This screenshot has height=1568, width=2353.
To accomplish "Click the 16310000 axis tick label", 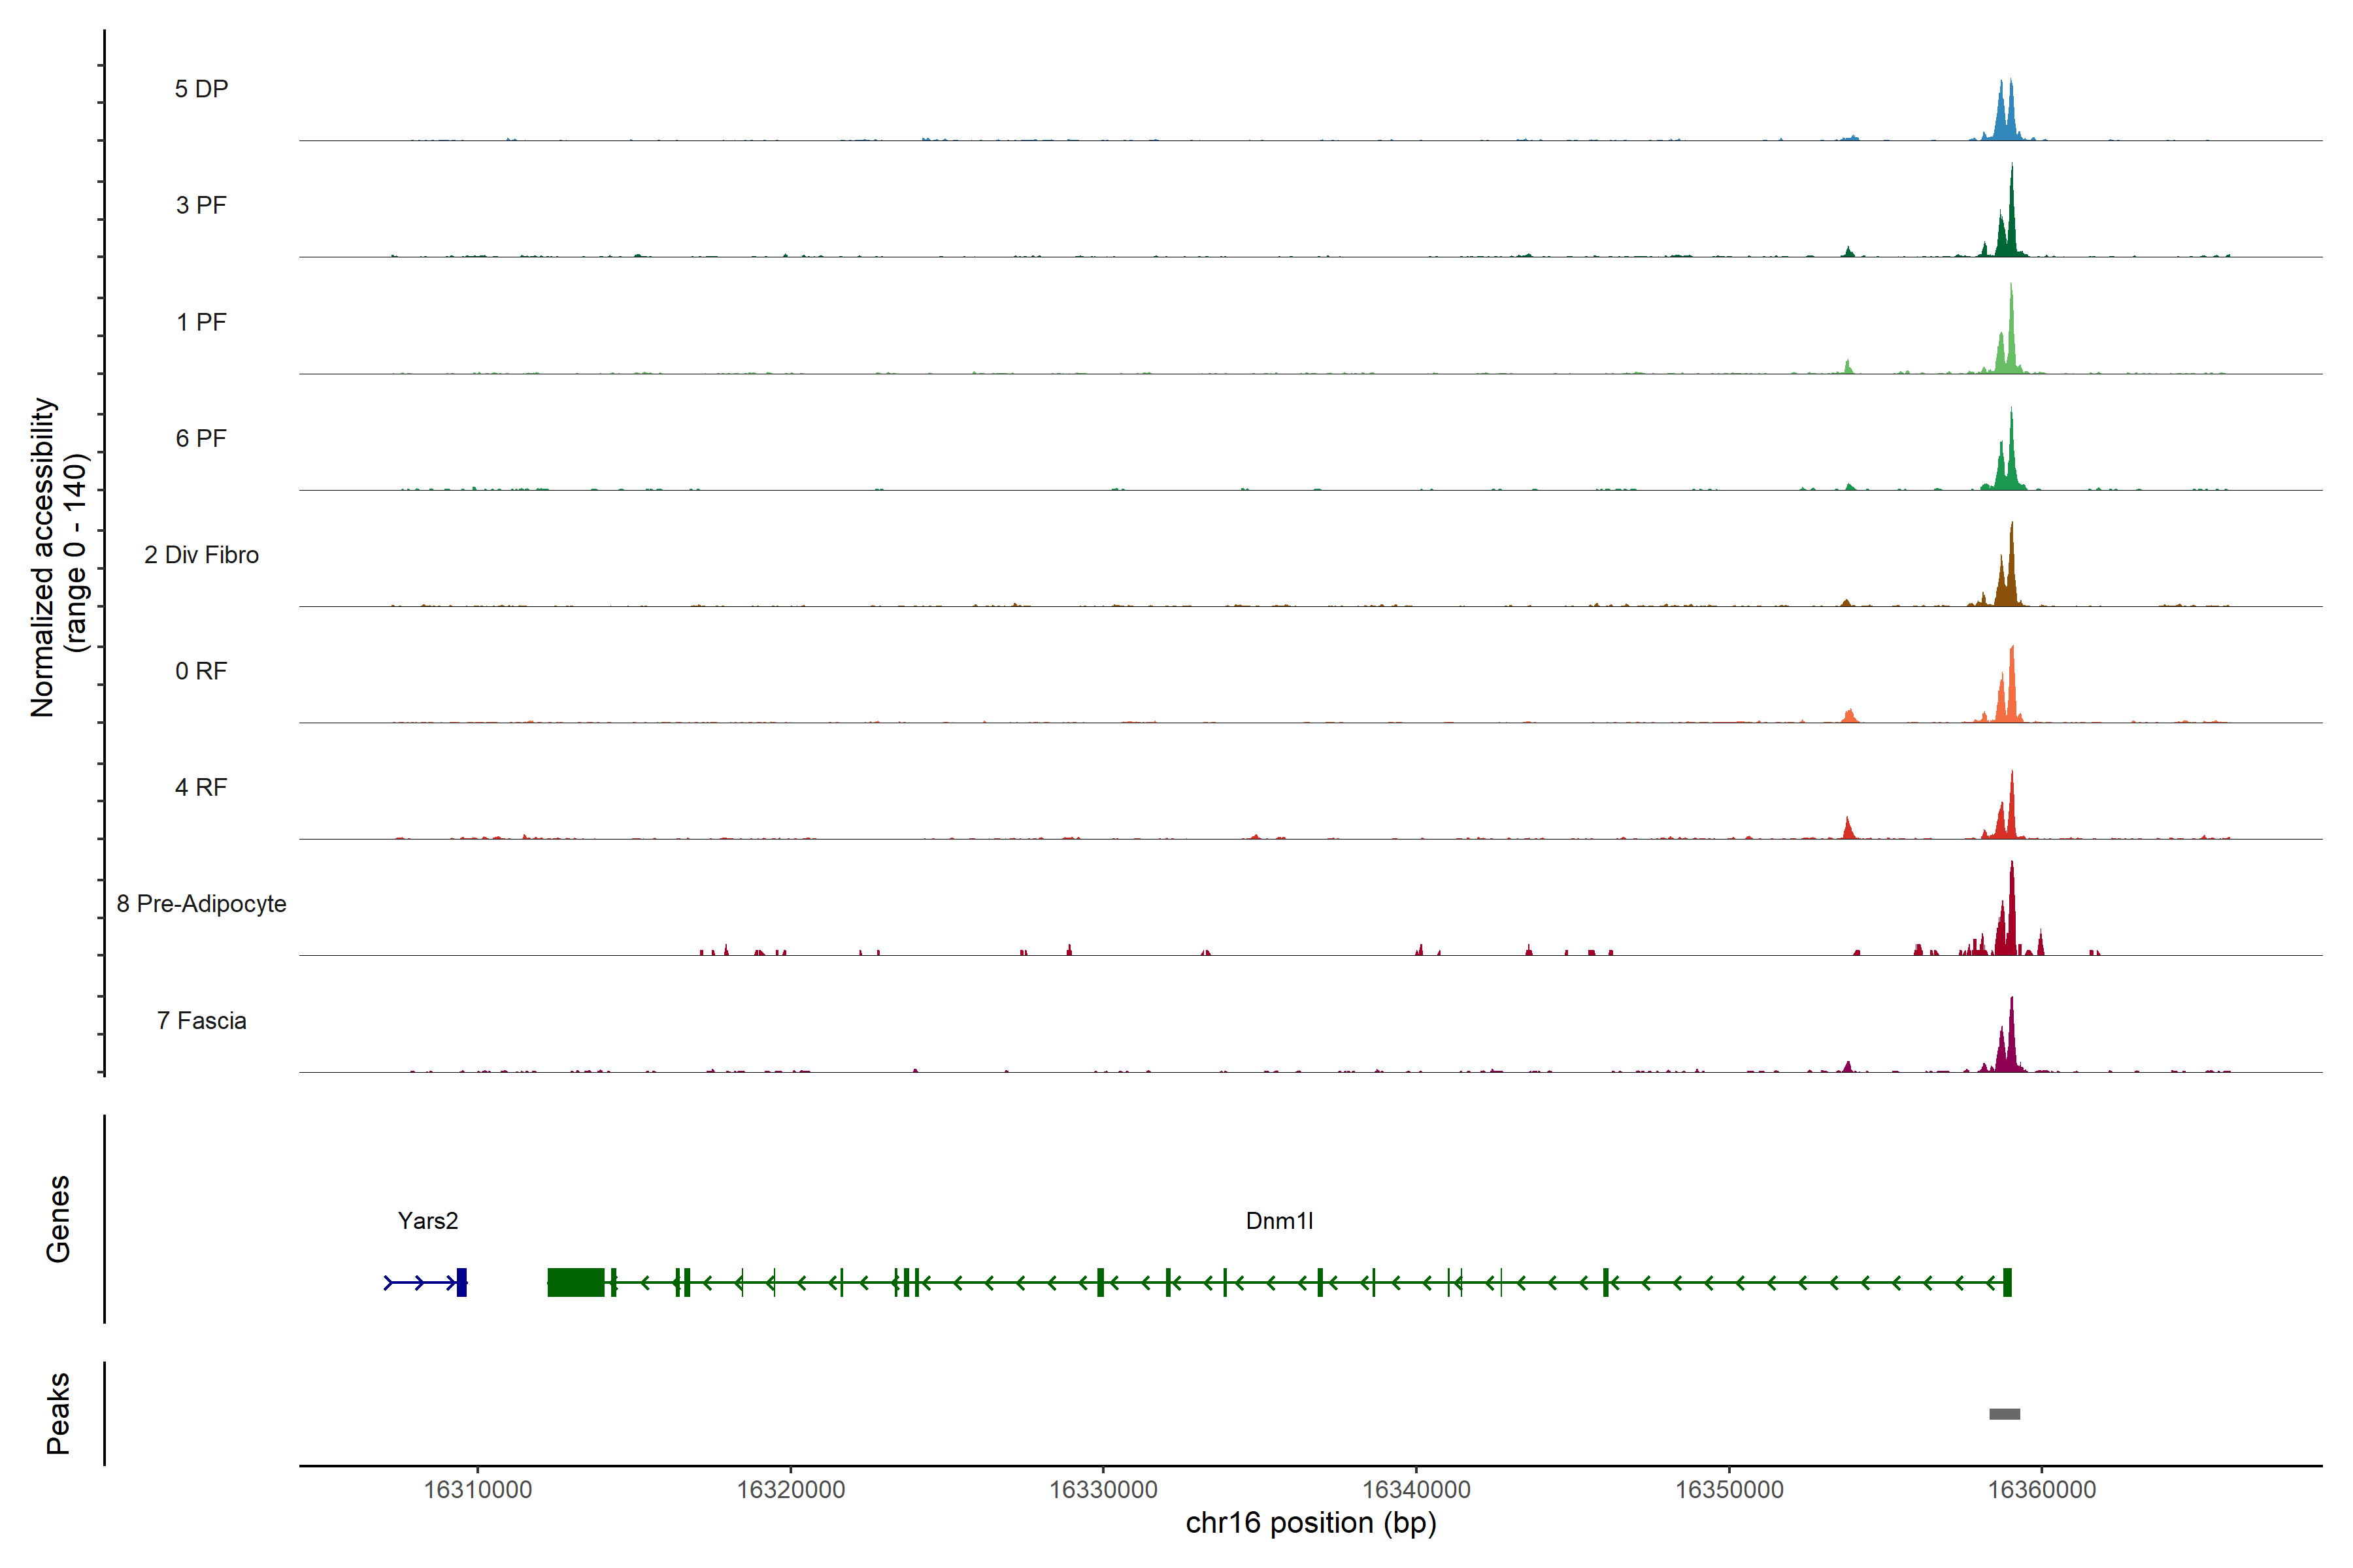I will 477,1489.
